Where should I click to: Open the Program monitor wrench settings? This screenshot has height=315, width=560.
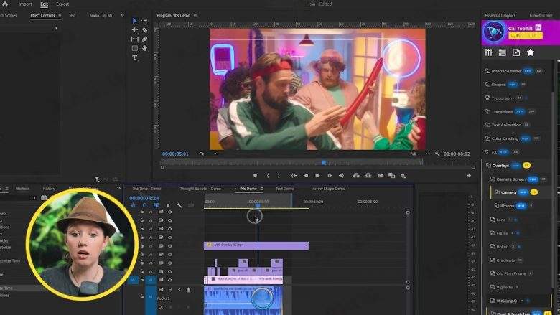(x=437, y=154)
